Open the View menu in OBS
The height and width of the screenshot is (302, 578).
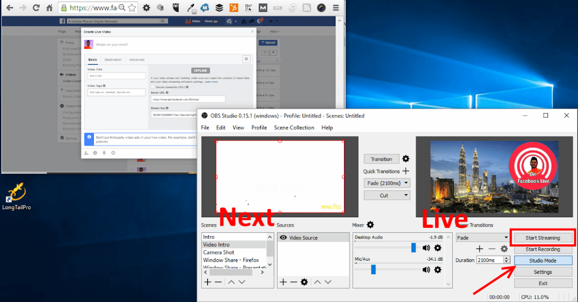tap(238, 128)
